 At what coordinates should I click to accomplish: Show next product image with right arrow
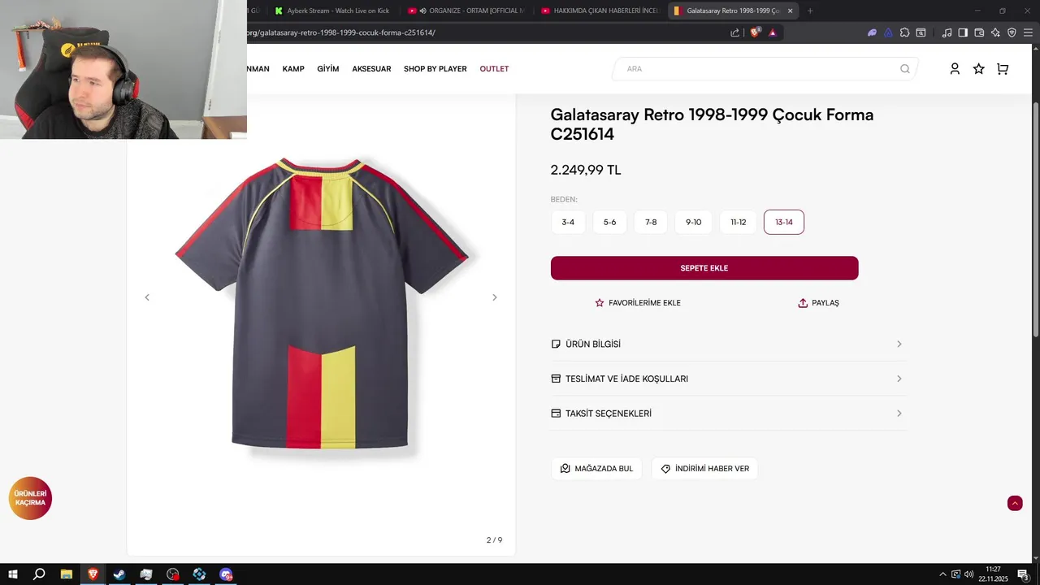coord(494,297)
